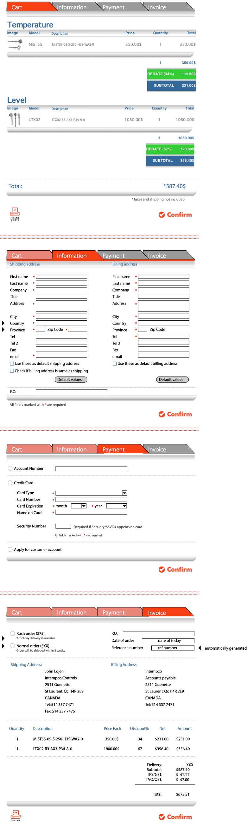Click the print icon at the invoice bottom
The image size is (247, 826).
pos(16,816)
